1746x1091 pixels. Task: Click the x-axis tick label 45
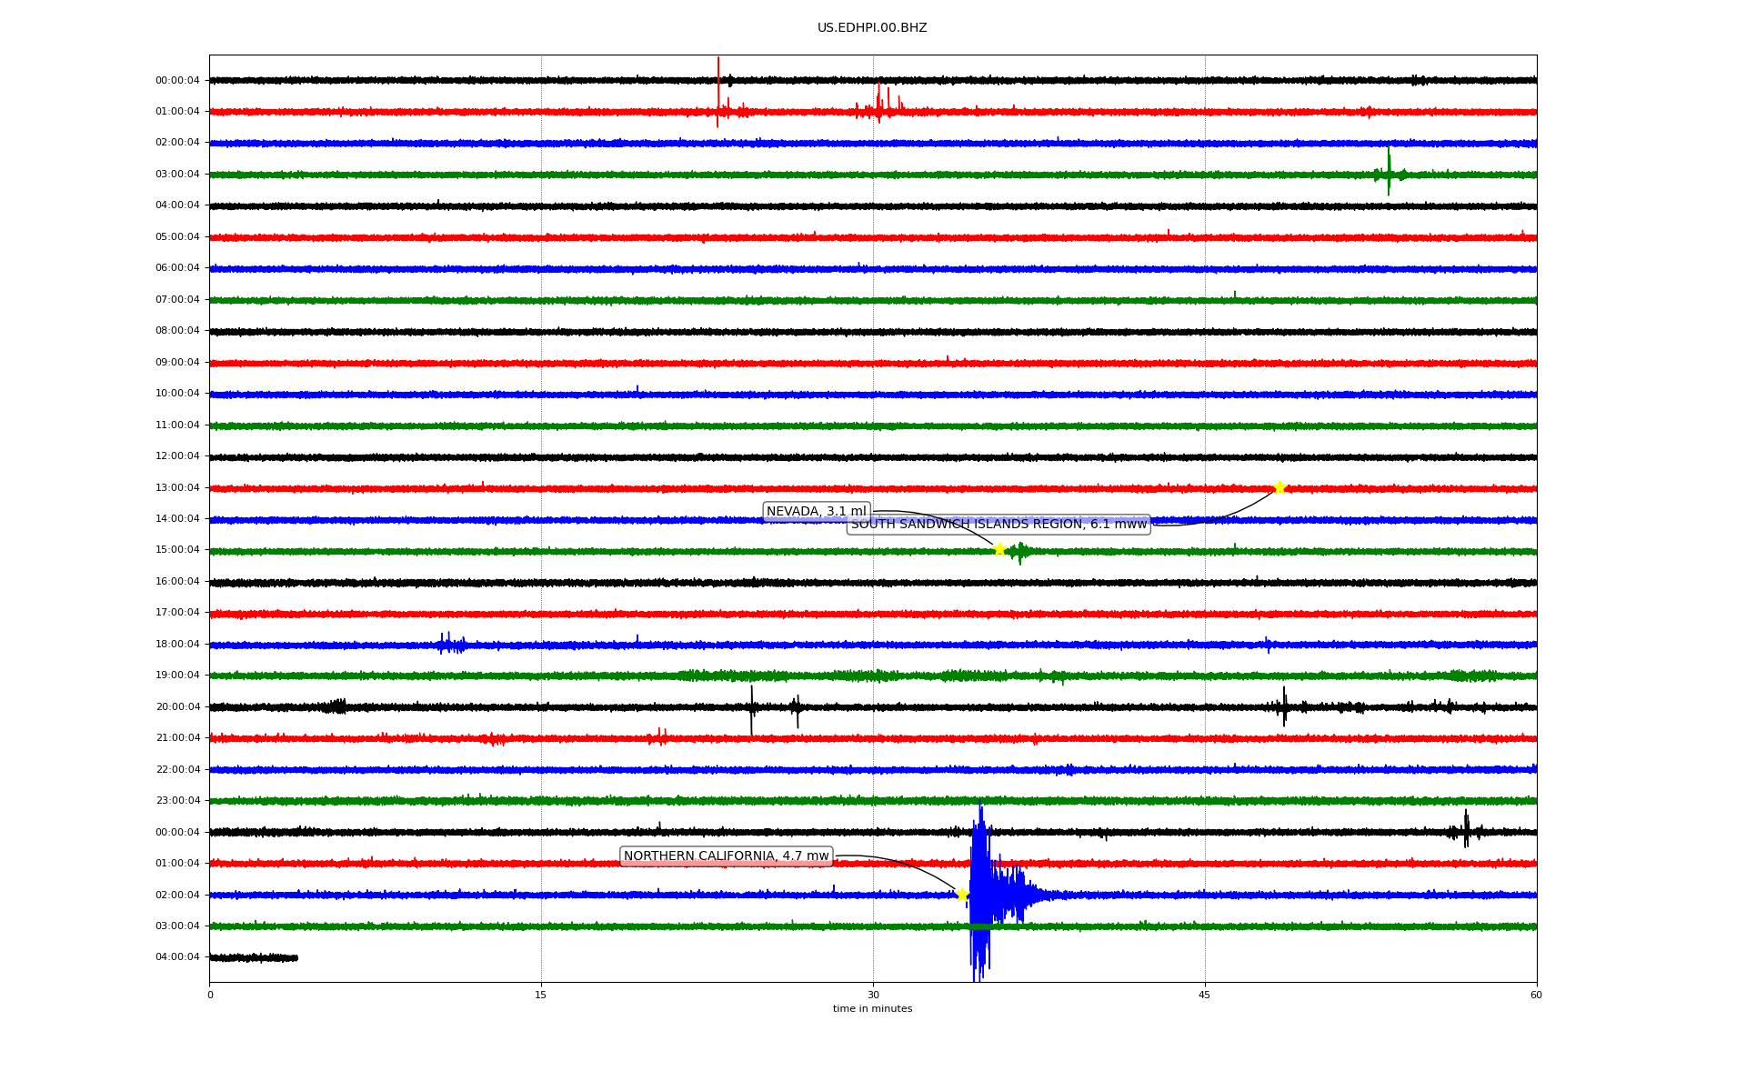pyautogui.click(x=1205, y=995)
